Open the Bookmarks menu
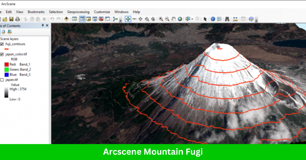The width and height of the screenshot is (306, 160). point(36,12)
